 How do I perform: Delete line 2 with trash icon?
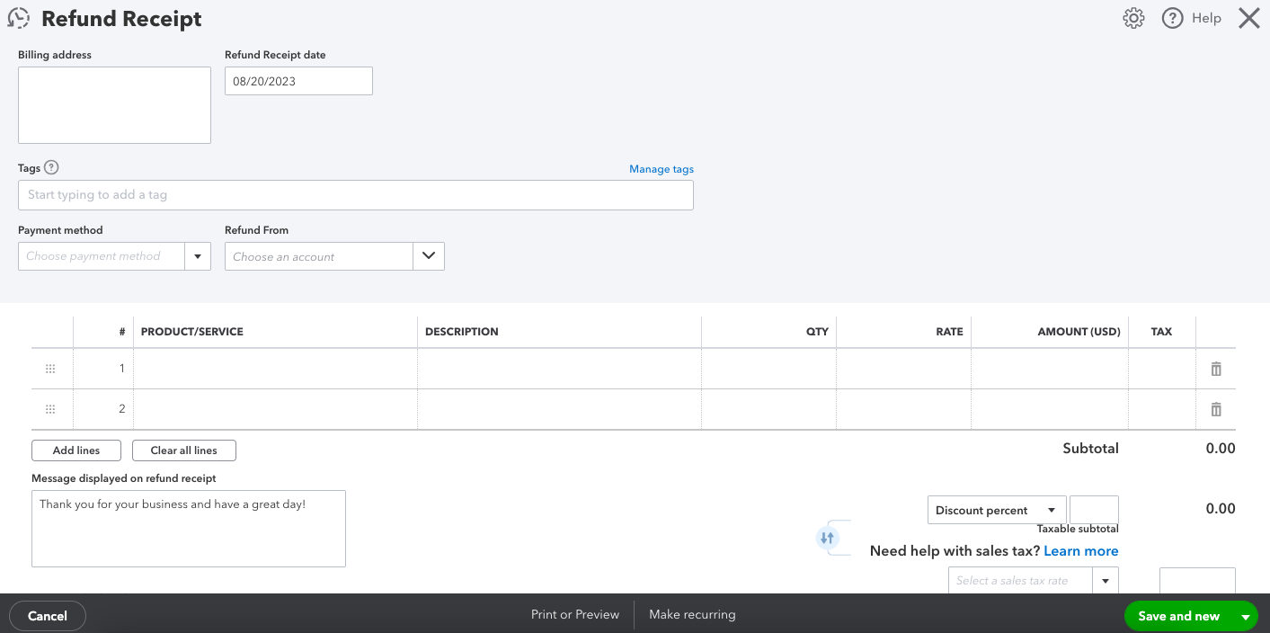click(1216, 409)
